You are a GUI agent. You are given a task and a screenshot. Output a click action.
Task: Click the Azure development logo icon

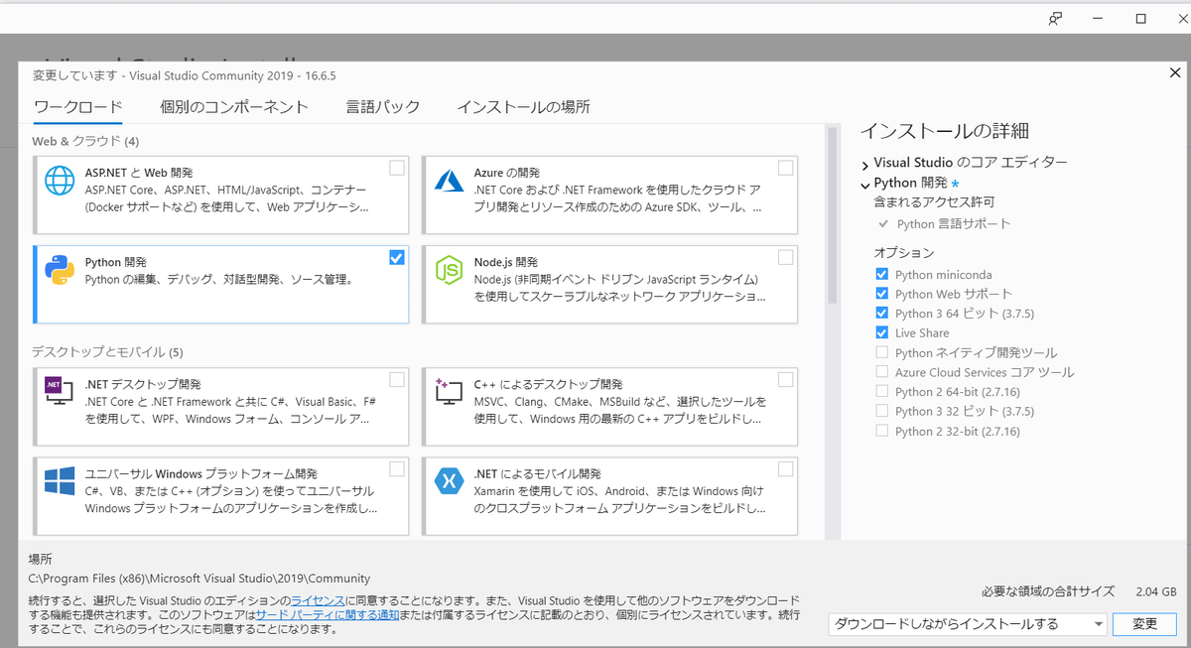450,180
